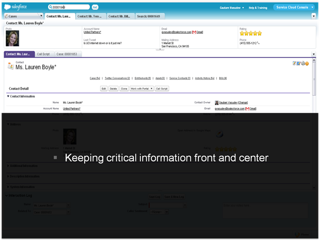320x241 pixels.
Task: Open the Service Cloud Console app dropdown
Action: pyautogui.click(x=295, y=7)
